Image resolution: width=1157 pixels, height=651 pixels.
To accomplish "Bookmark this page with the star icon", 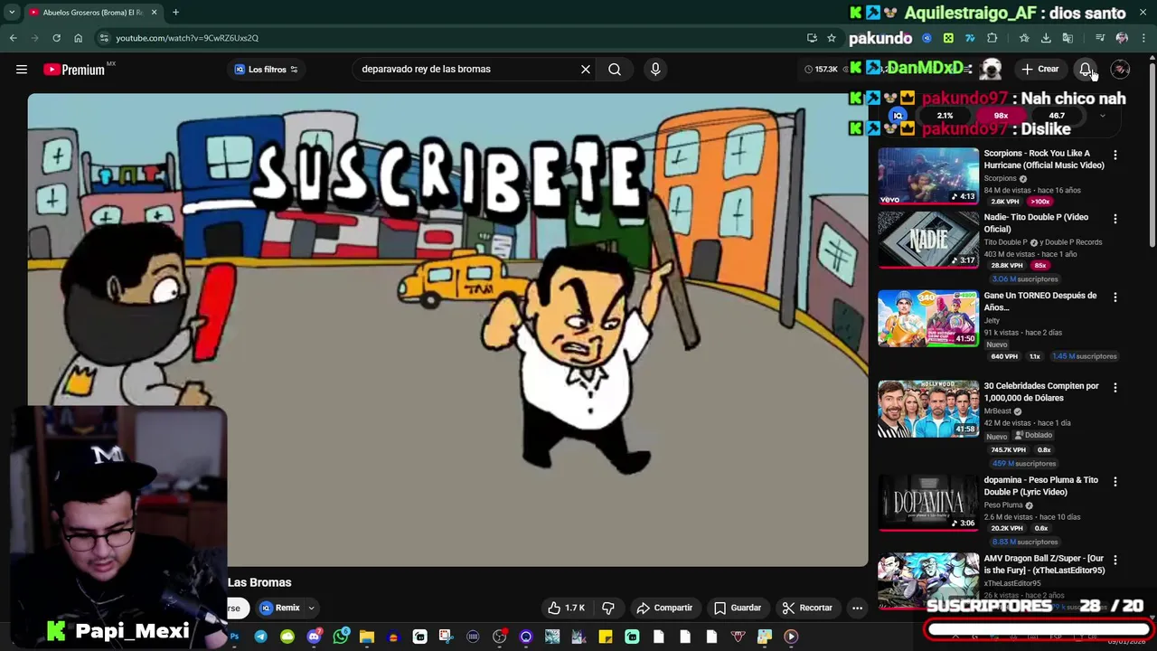I will click(832, 38).
